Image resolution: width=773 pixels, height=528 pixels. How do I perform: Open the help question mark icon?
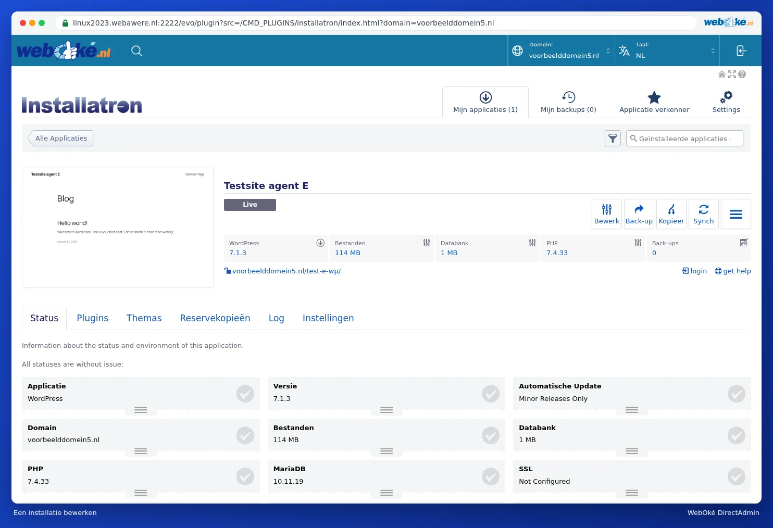(742, 74)
